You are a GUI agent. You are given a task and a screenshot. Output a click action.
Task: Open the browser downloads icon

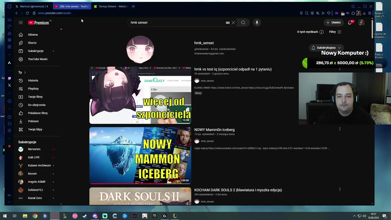(x=364, y=13)
